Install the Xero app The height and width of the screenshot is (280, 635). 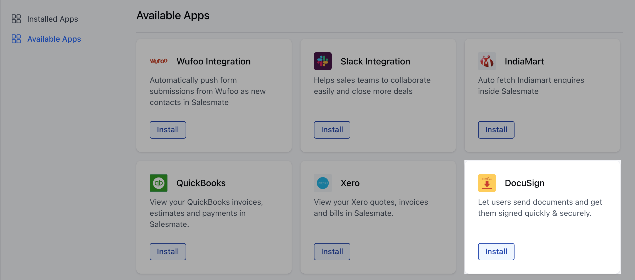[332, 251]
